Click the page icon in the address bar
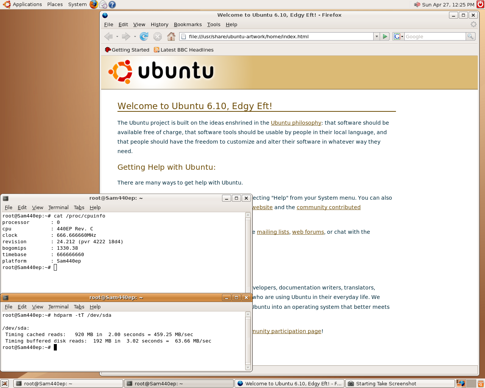 coord(184,36)
